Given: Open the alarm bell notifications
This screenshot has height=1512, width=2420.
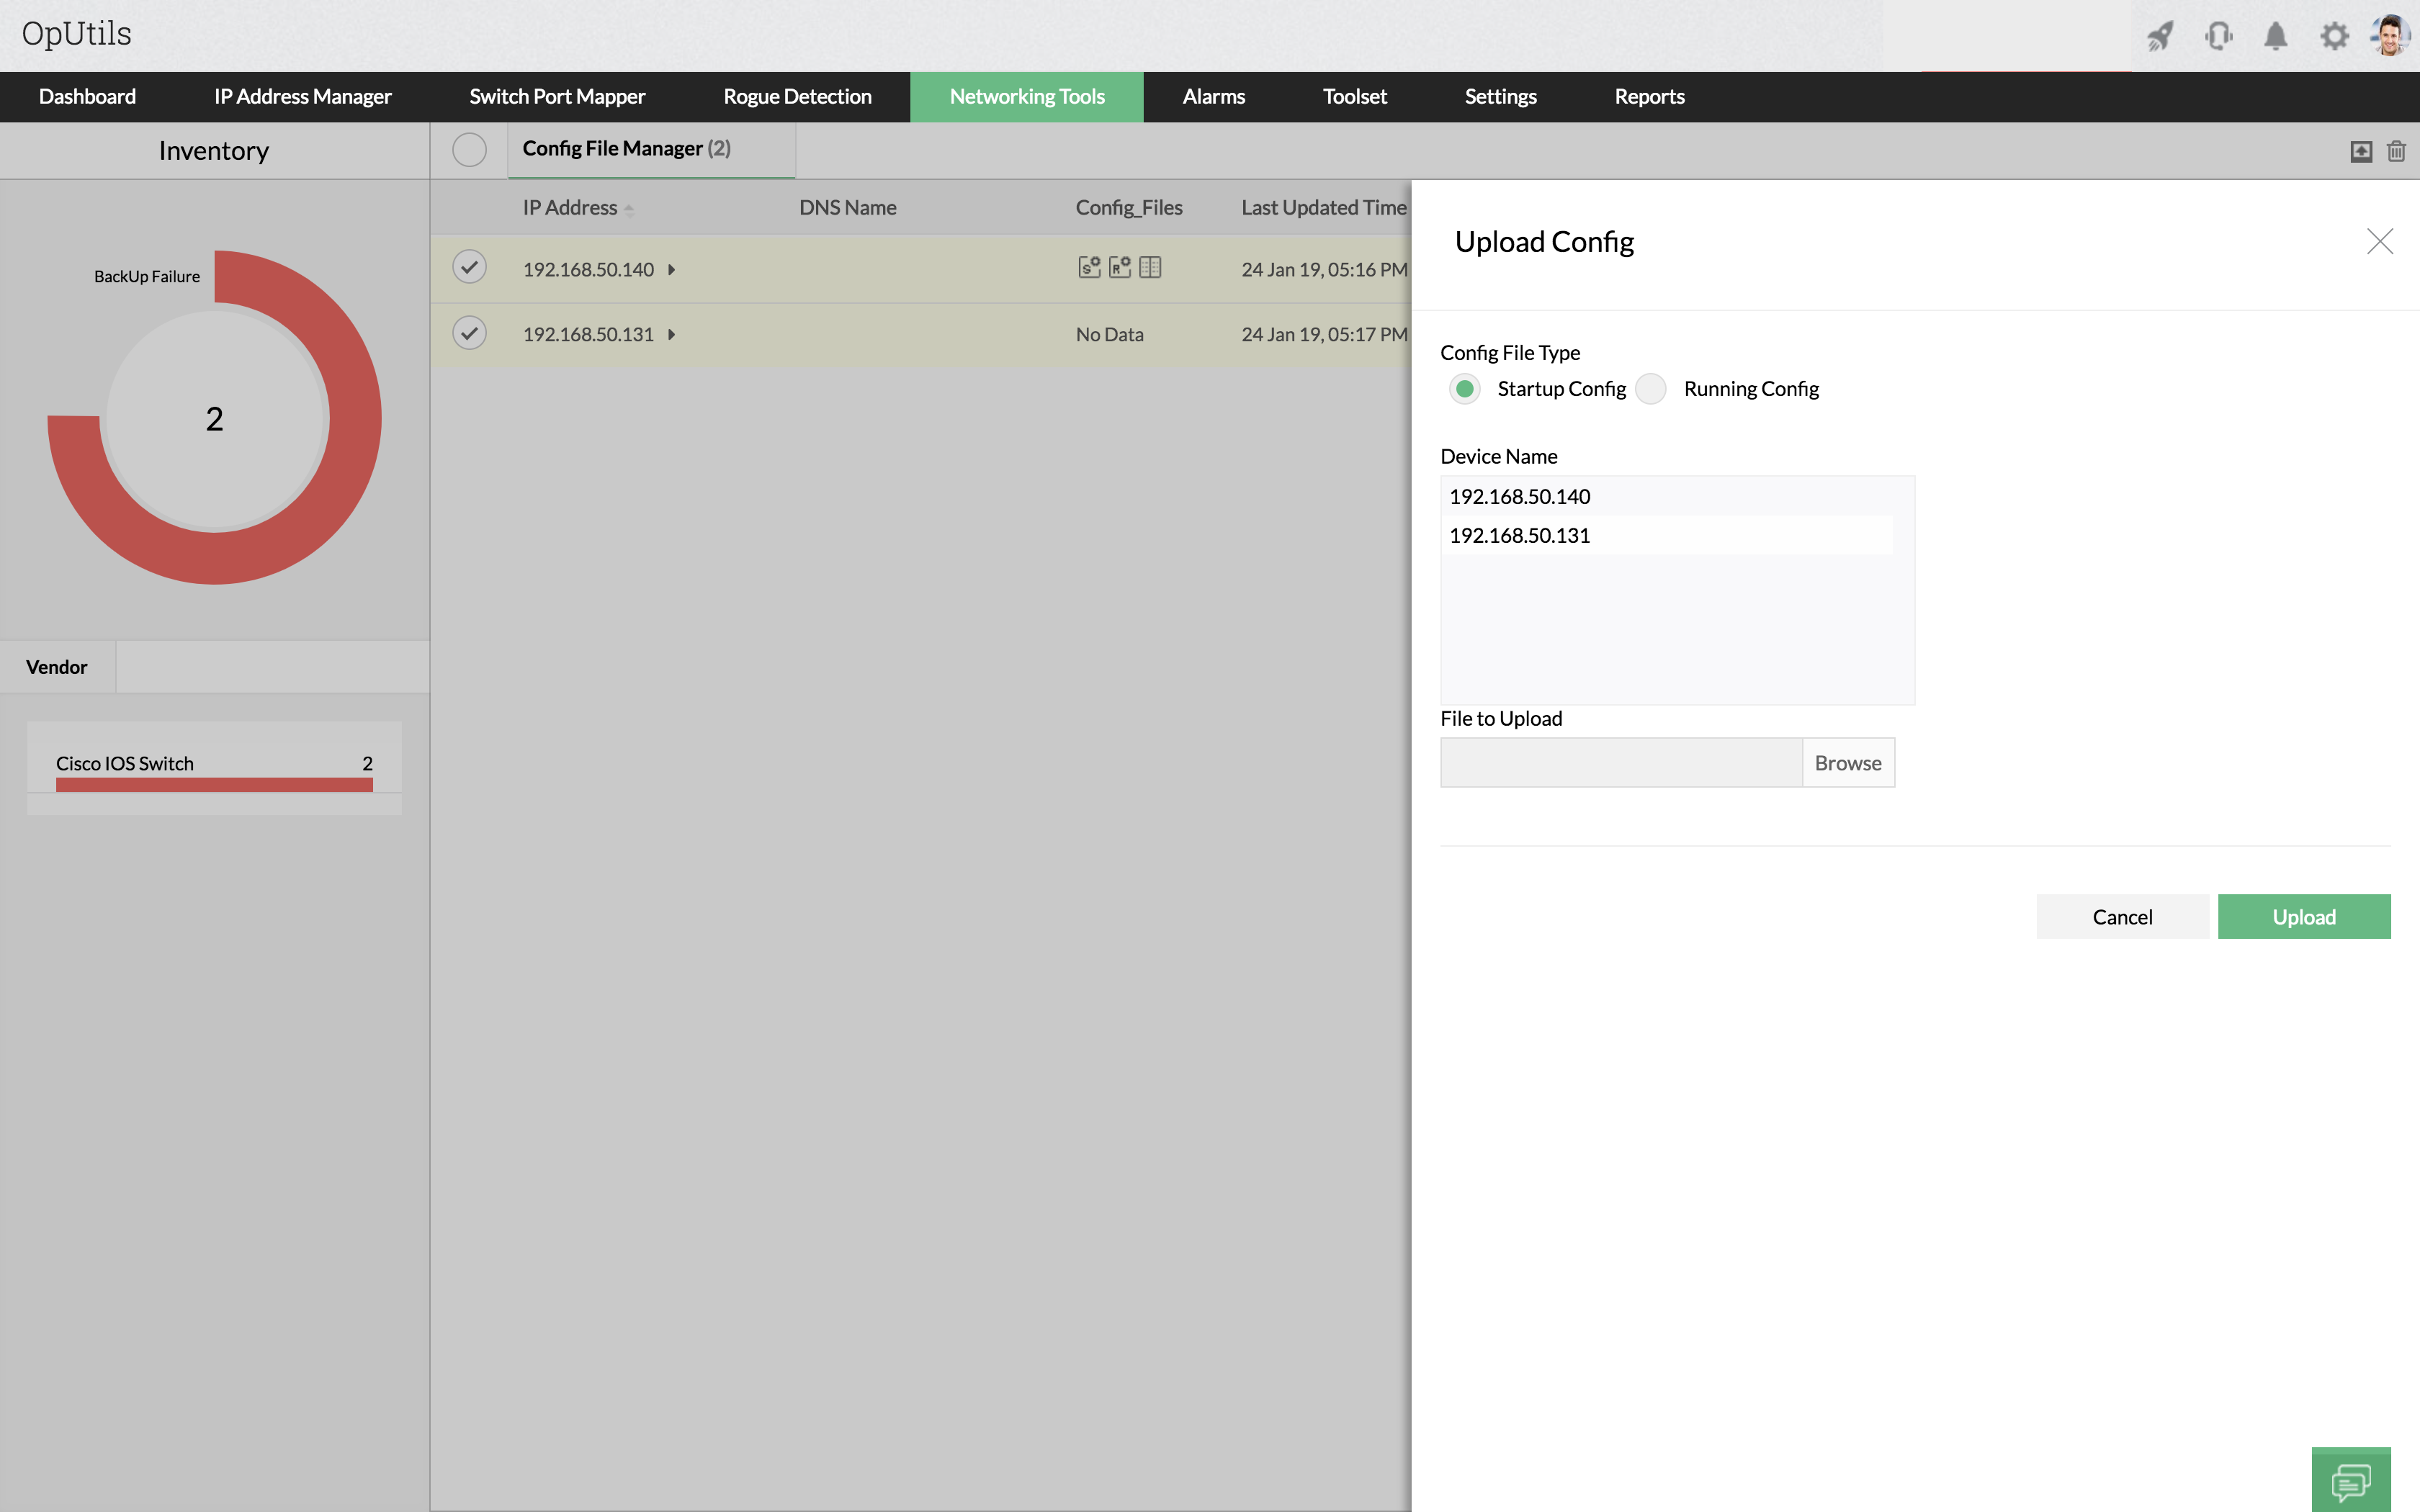Looking at the screenshot, I should pyautogui.click(x=2275, y=36).
